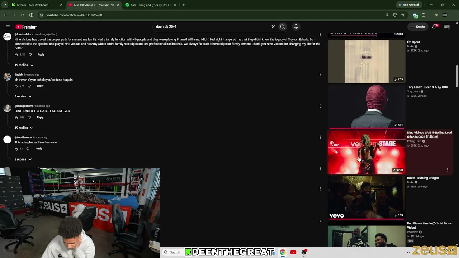Open action menu for the @changedonme comment

(x=320, y=106)
